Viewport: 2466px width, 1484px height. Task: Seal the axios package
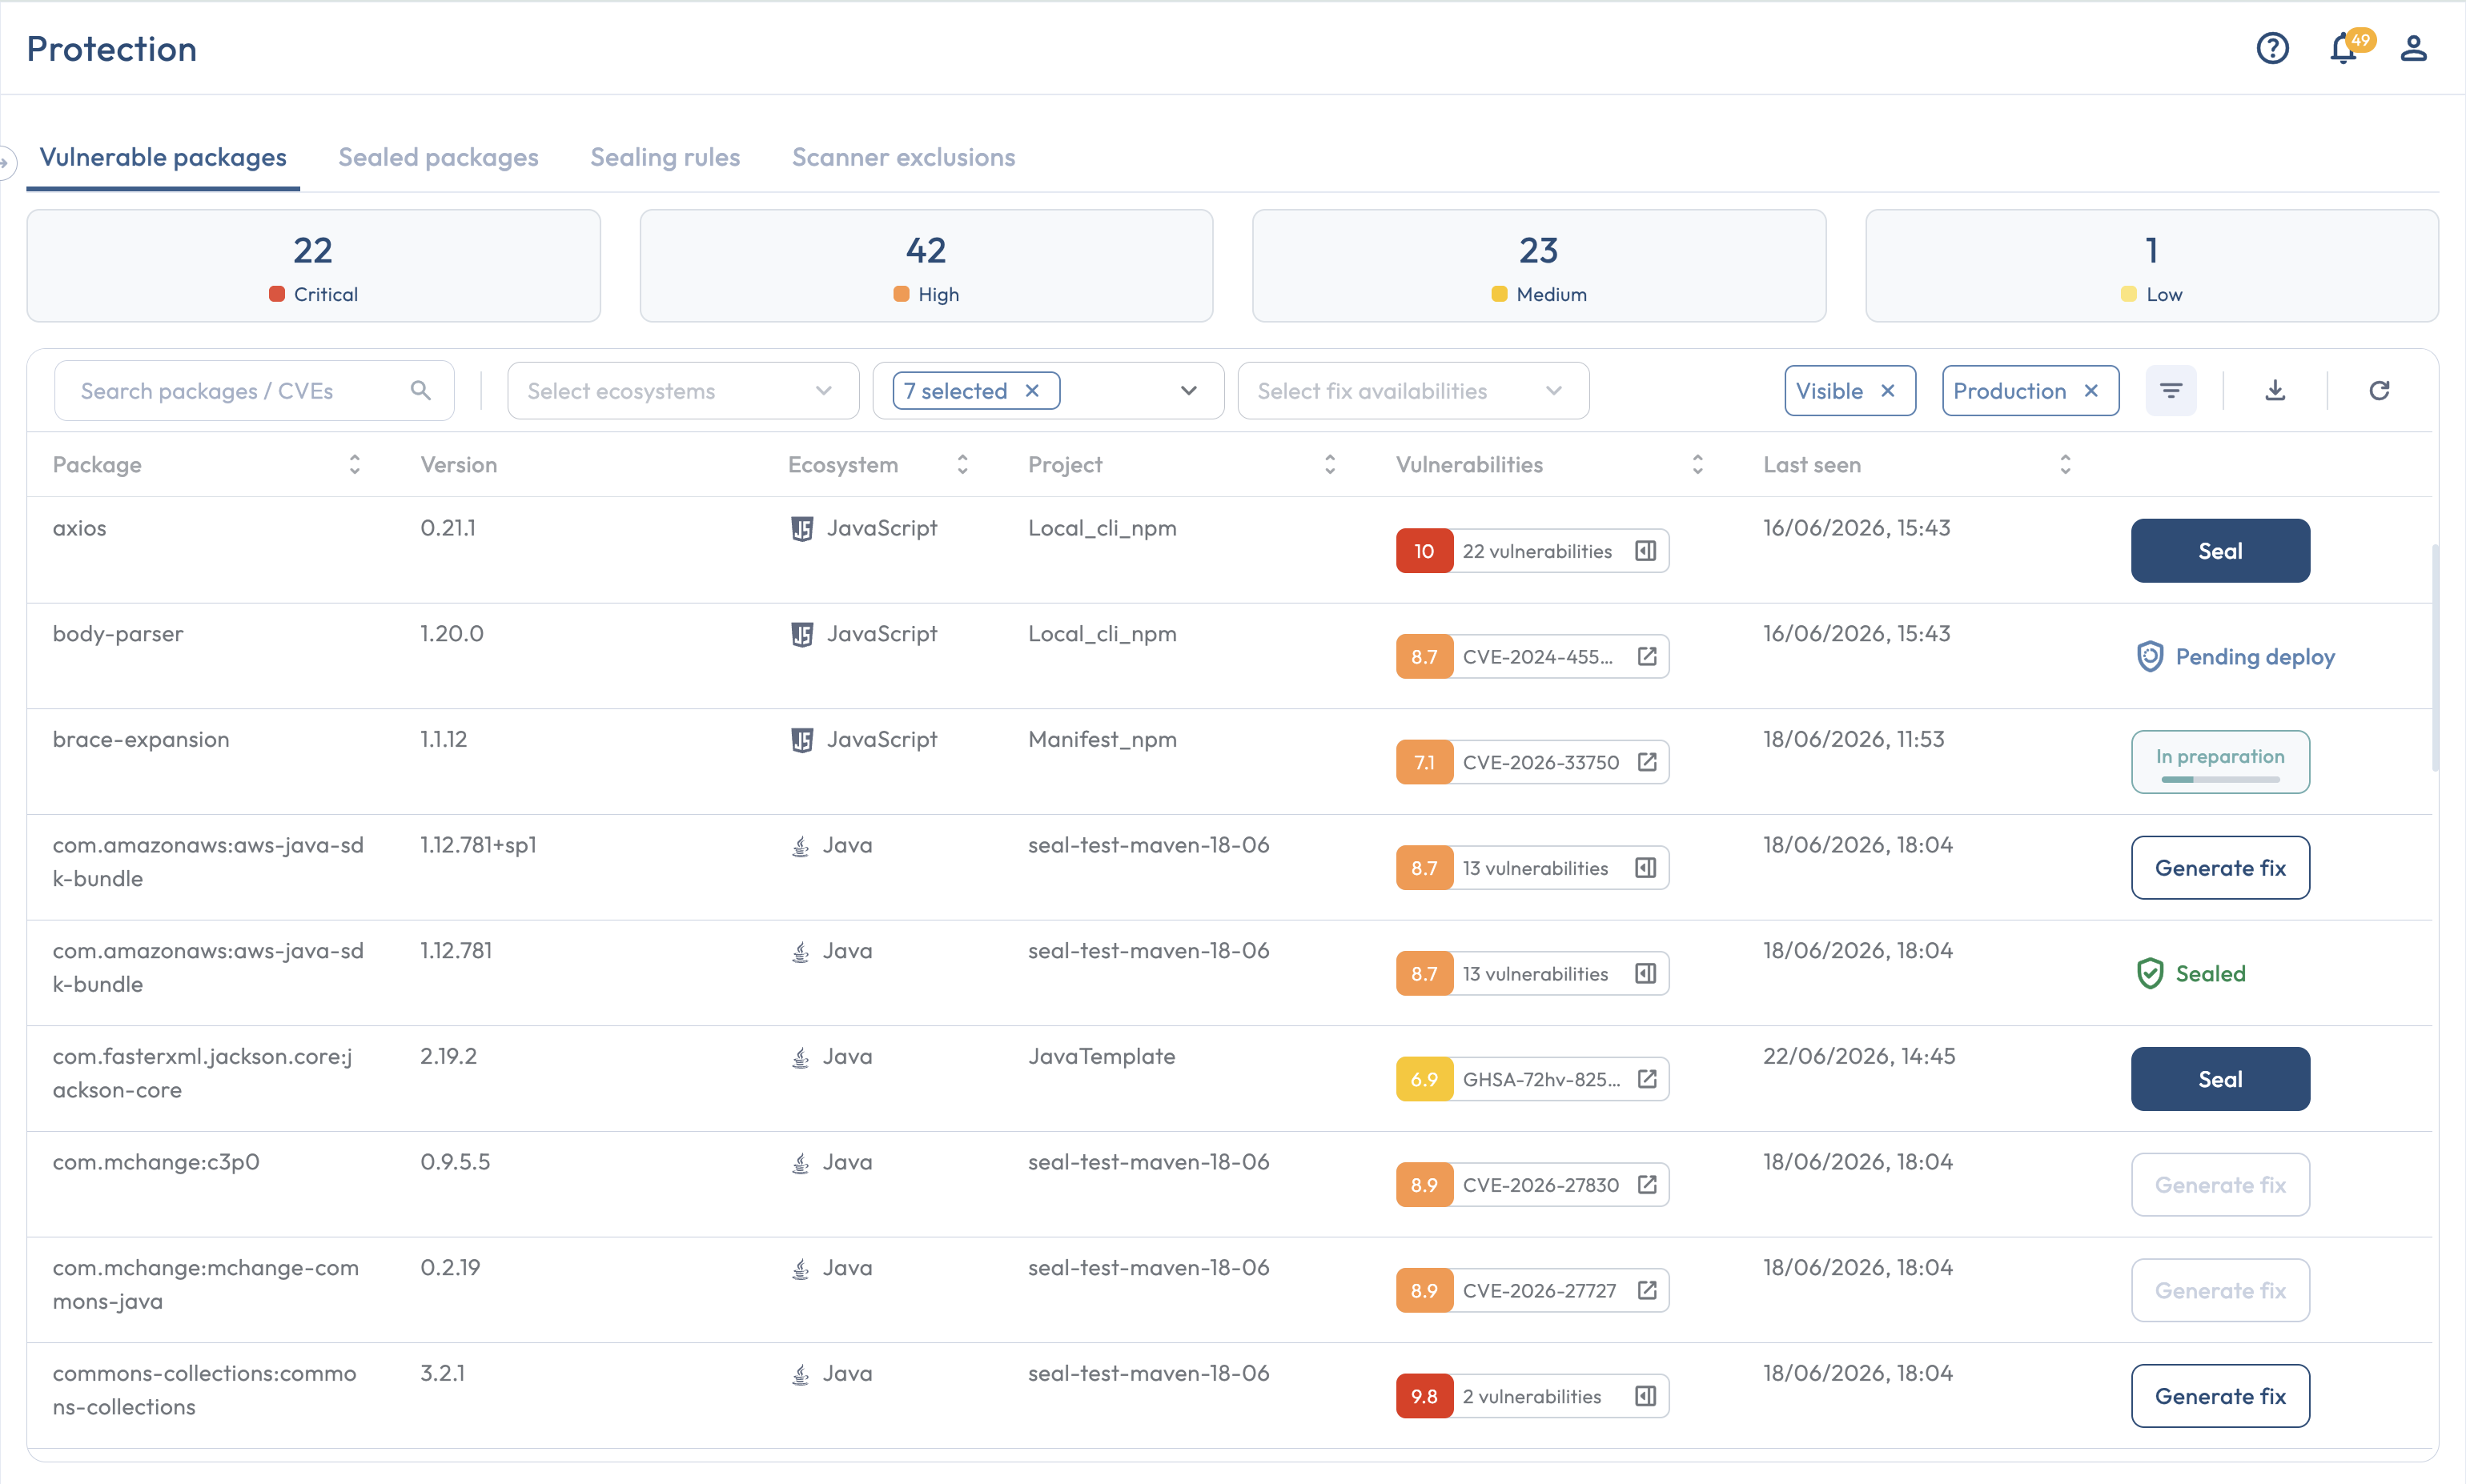(x=2220, y=551)
